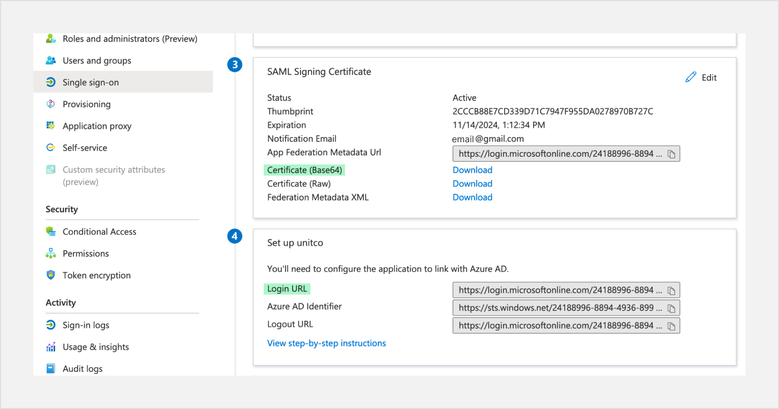The width and height of the screenshot is (779, 409).
Task: Copy the Login URL value
Action: point(672,291)
